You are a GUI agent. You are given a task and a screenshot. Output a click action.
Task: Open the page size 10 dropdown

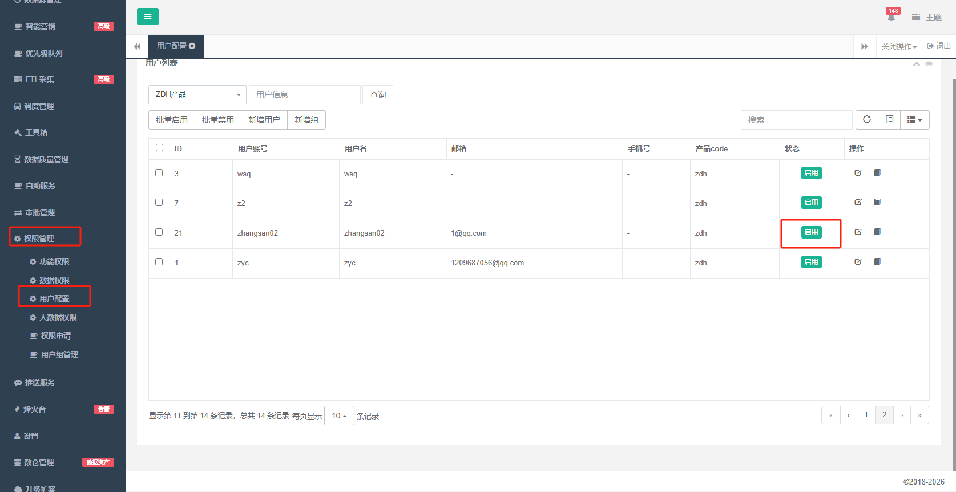[339, 416]
